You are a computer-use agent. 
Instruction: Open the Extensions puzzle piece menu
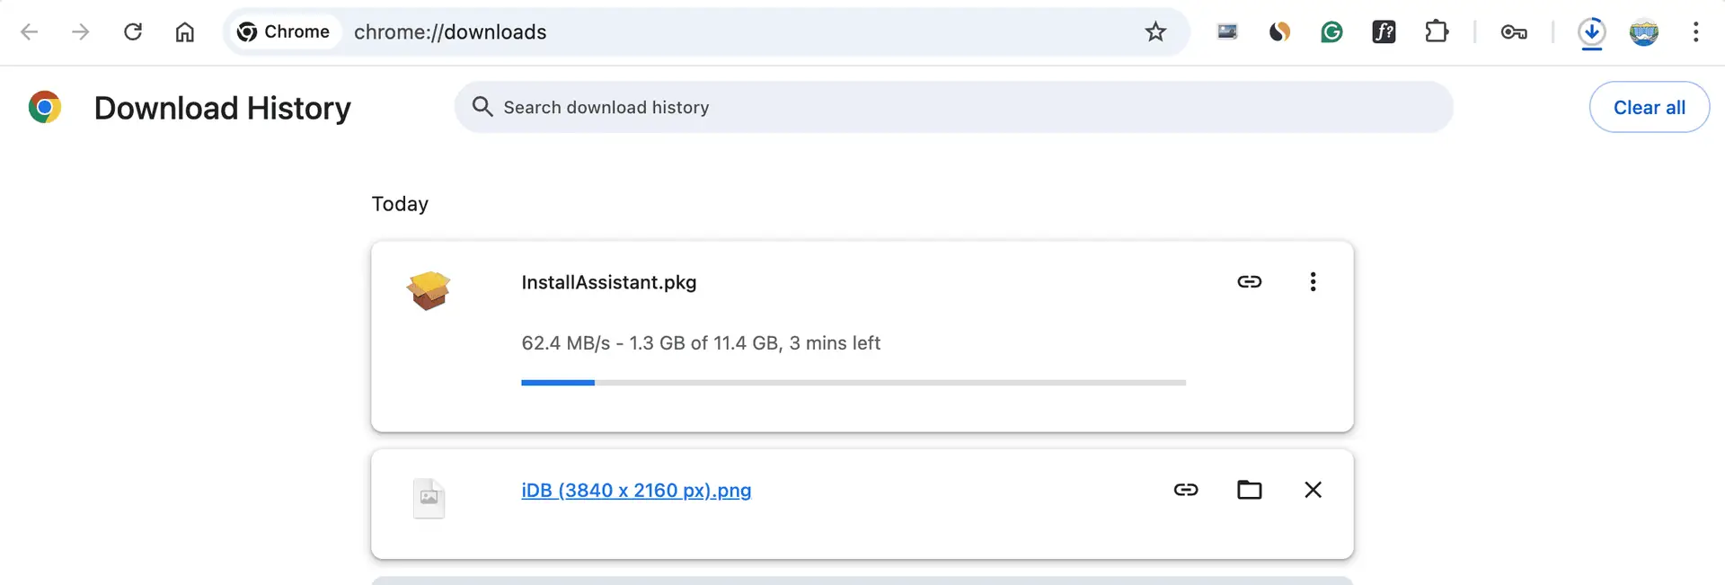tap(1437, 32)
